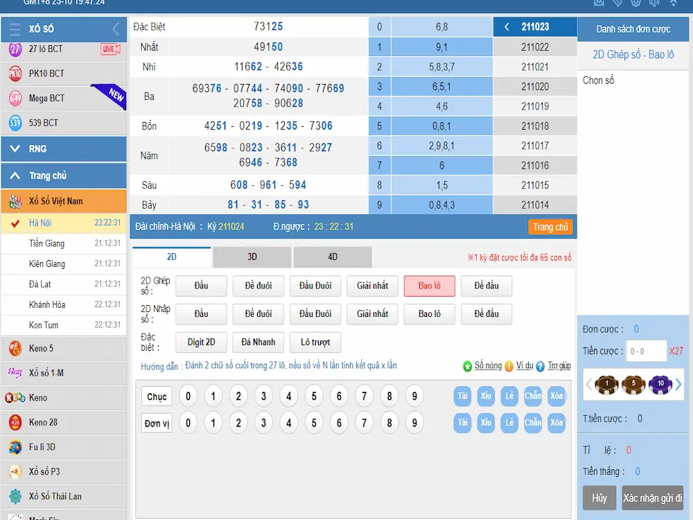The image size is (693, 520).
Task: Select Bao lô in 2D Nhập số row
Action: [x=429, y=314]
